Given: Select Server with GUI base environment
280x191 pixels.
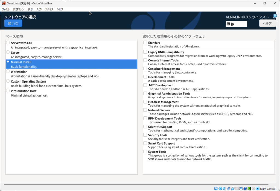Looking at the screenshot, I should click(8, 43).
